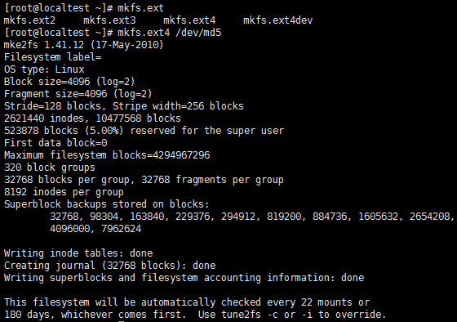Click the Filesystem label= line
The image size is (457, 322).
(52, 57)
